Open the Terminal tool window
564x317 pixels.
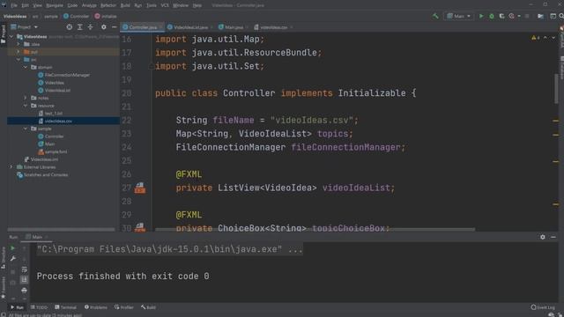[x=65, y=307]
